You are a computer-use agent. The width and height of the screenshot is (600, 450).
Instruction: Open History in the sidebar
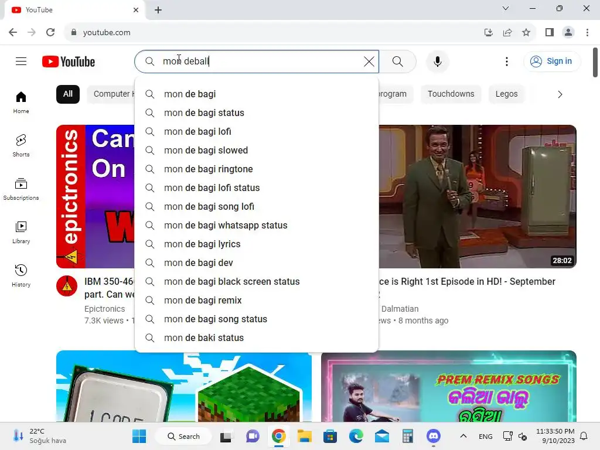coord(21,275)
